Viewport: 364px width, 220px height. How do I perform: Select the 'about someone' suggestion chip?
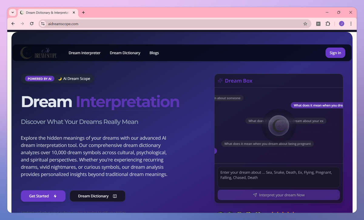coord(229,98)
